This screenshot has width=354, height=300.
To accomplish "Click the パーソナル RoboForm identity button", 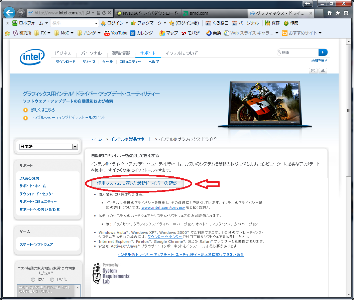I will tap(245, 23).
